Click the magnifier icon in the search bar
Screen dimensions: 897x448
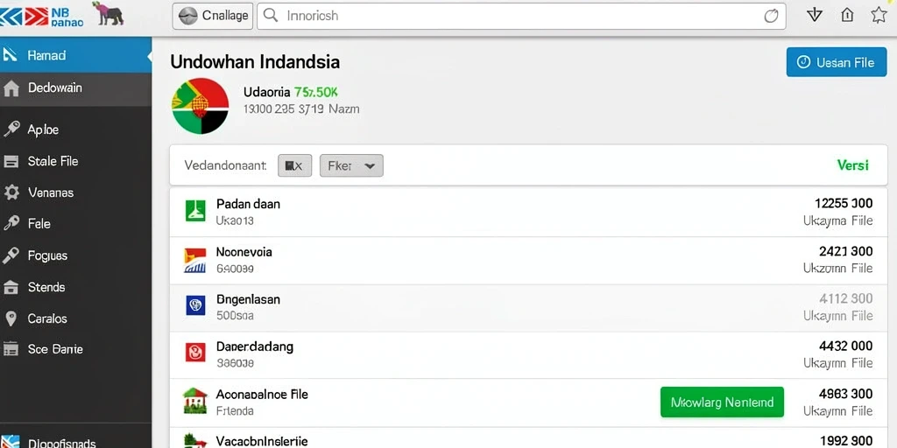(x=272, y=16)
